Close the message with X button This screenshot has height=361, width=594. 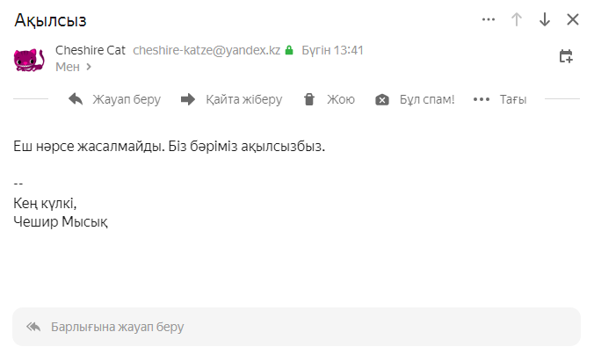click(x=573, y=19)
